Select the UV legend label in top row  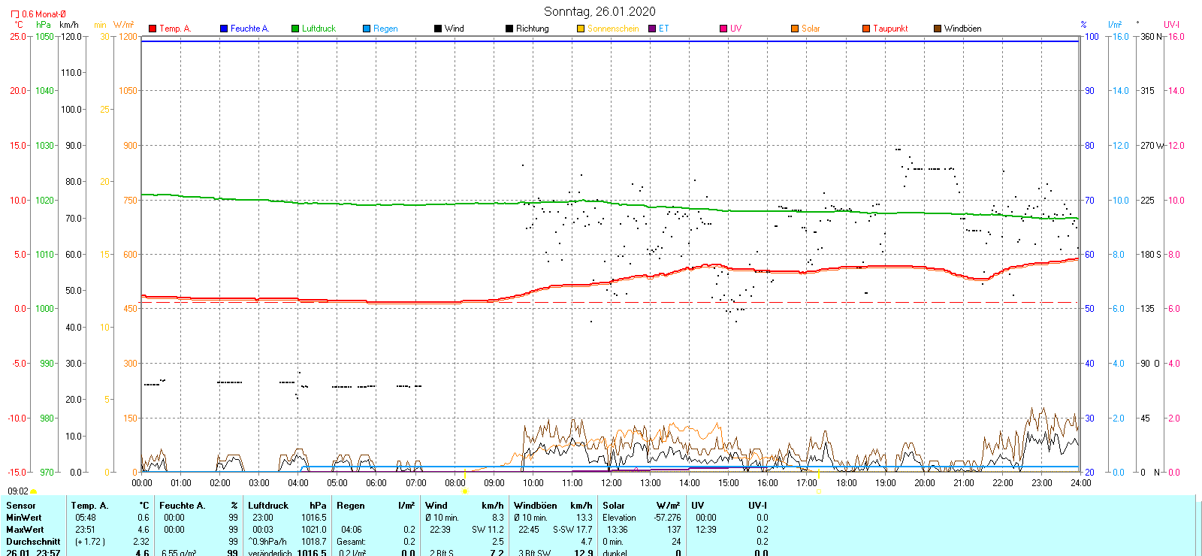(736, 29)
